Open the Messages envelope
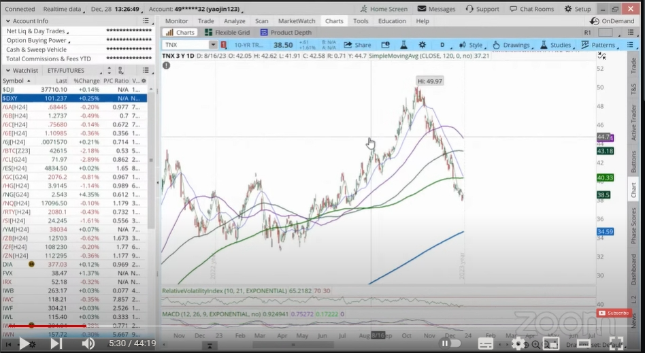 (x=437, y=9)
